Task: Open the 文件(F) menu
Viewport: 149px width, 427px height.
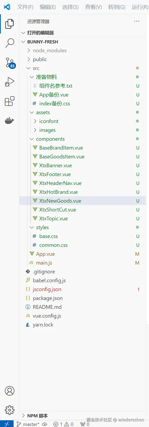Action: (x=25, y=7)
